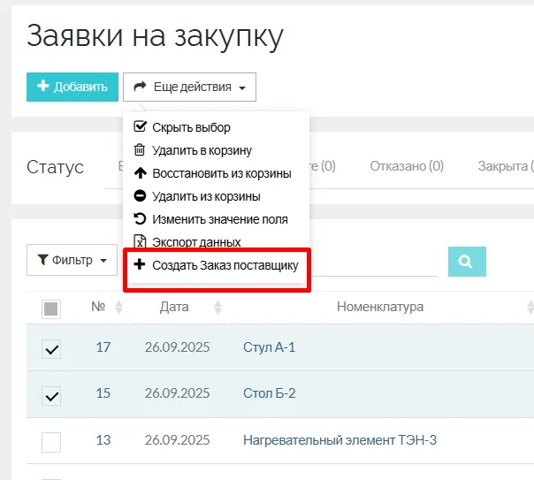Open the Нагревательный элемент ТЭН-3 link
Screen dimensions: 534x480
point(339,440)
